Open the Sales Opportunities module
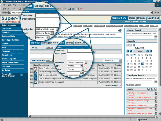The image size is (161, 121). click(10, 40)
